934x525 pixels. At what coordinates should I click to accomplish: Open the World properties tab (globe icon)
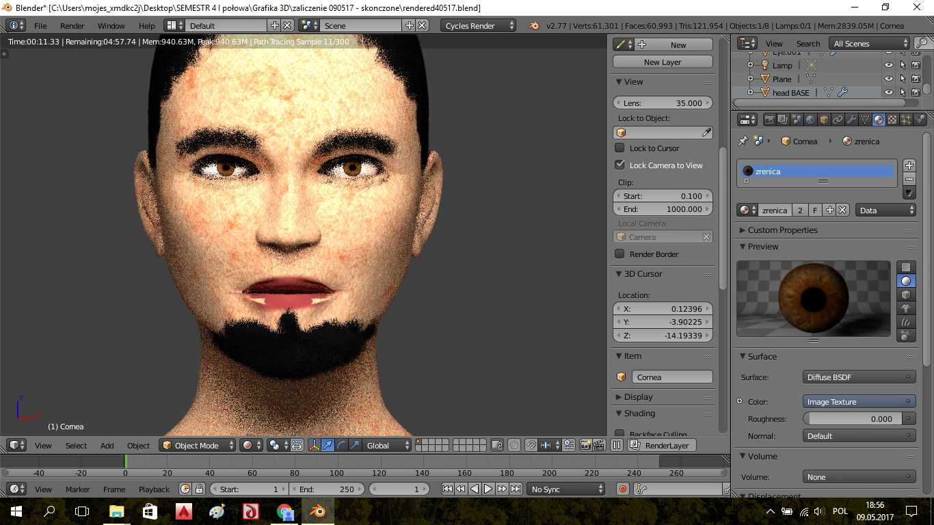click(x=810, y=120)
